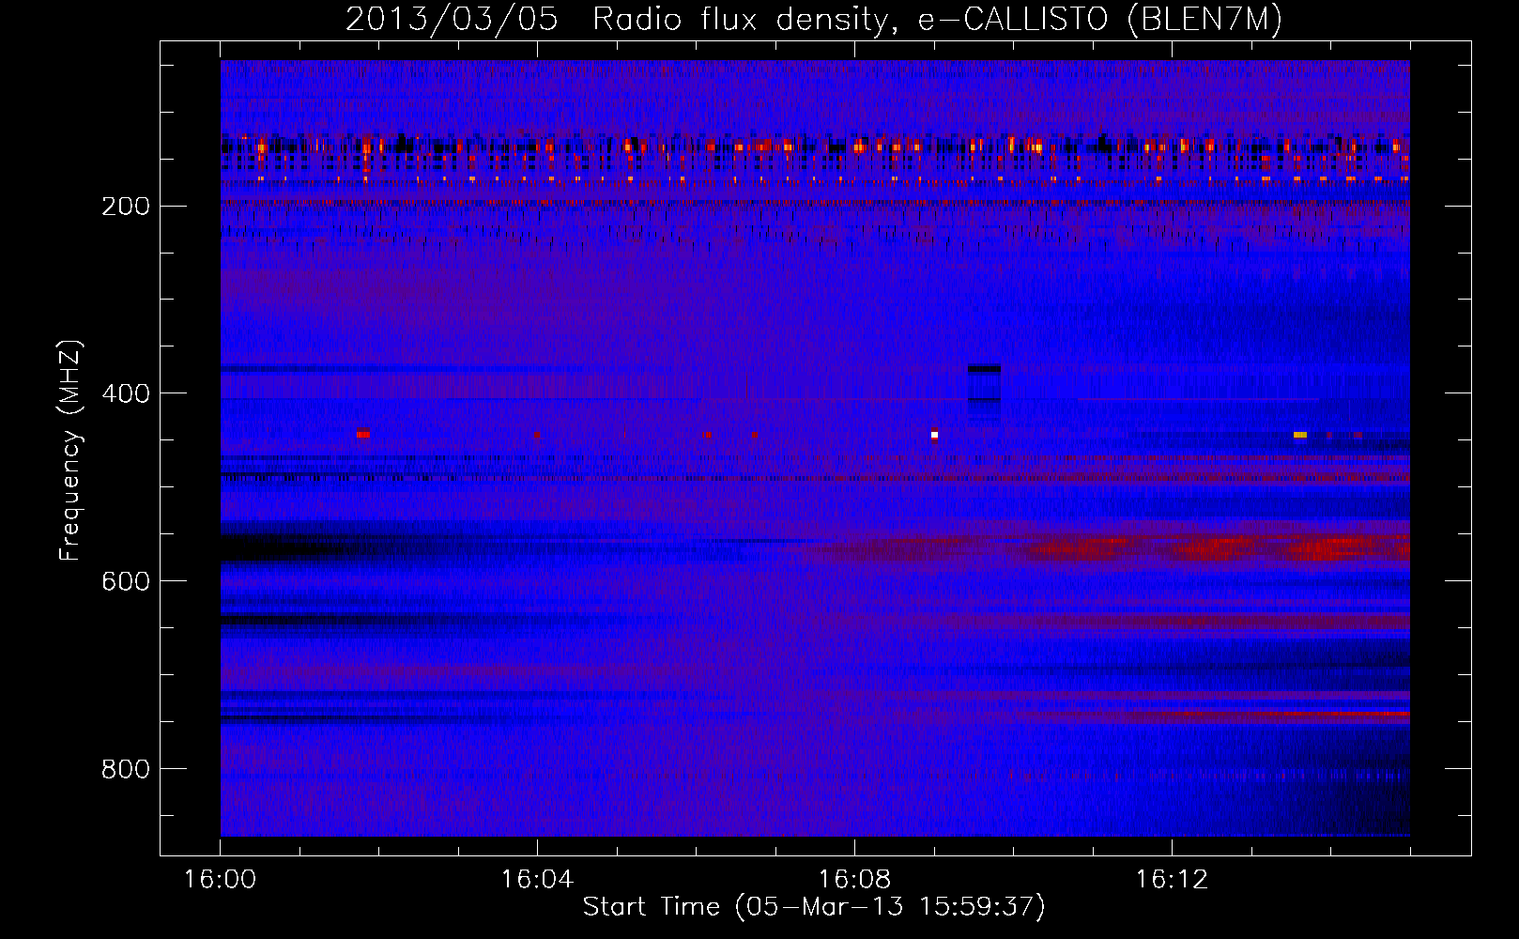Select the '2013/03/05' date in the title

tap(452, 19)
